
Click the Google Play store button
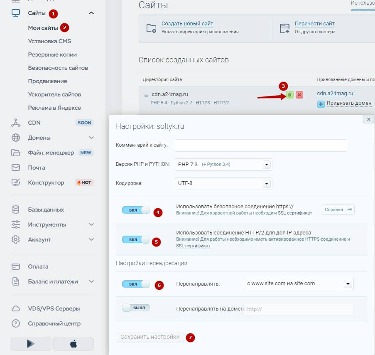pyautogui.click(x=31, y=344)
